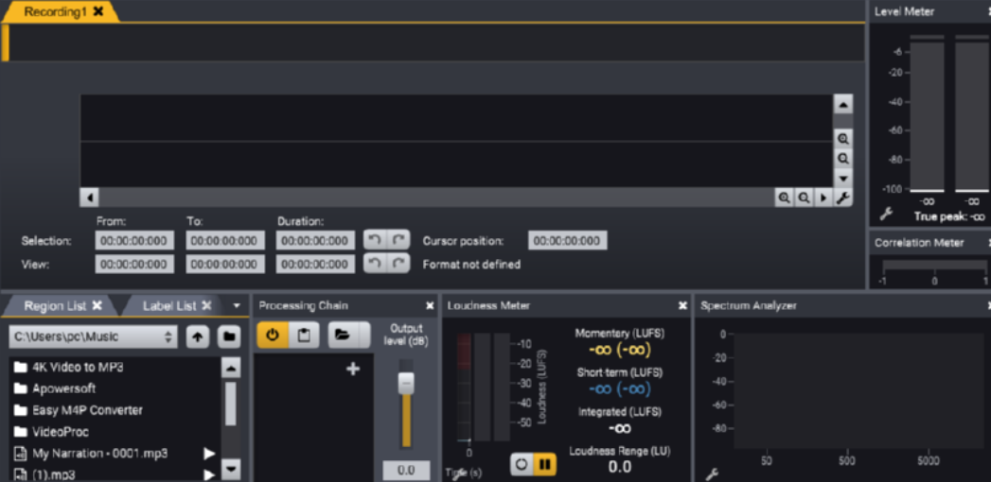Viewport: 991px width, 482px height.
Task: Preview the (1).mp3 file
Action: coord(209,474)
